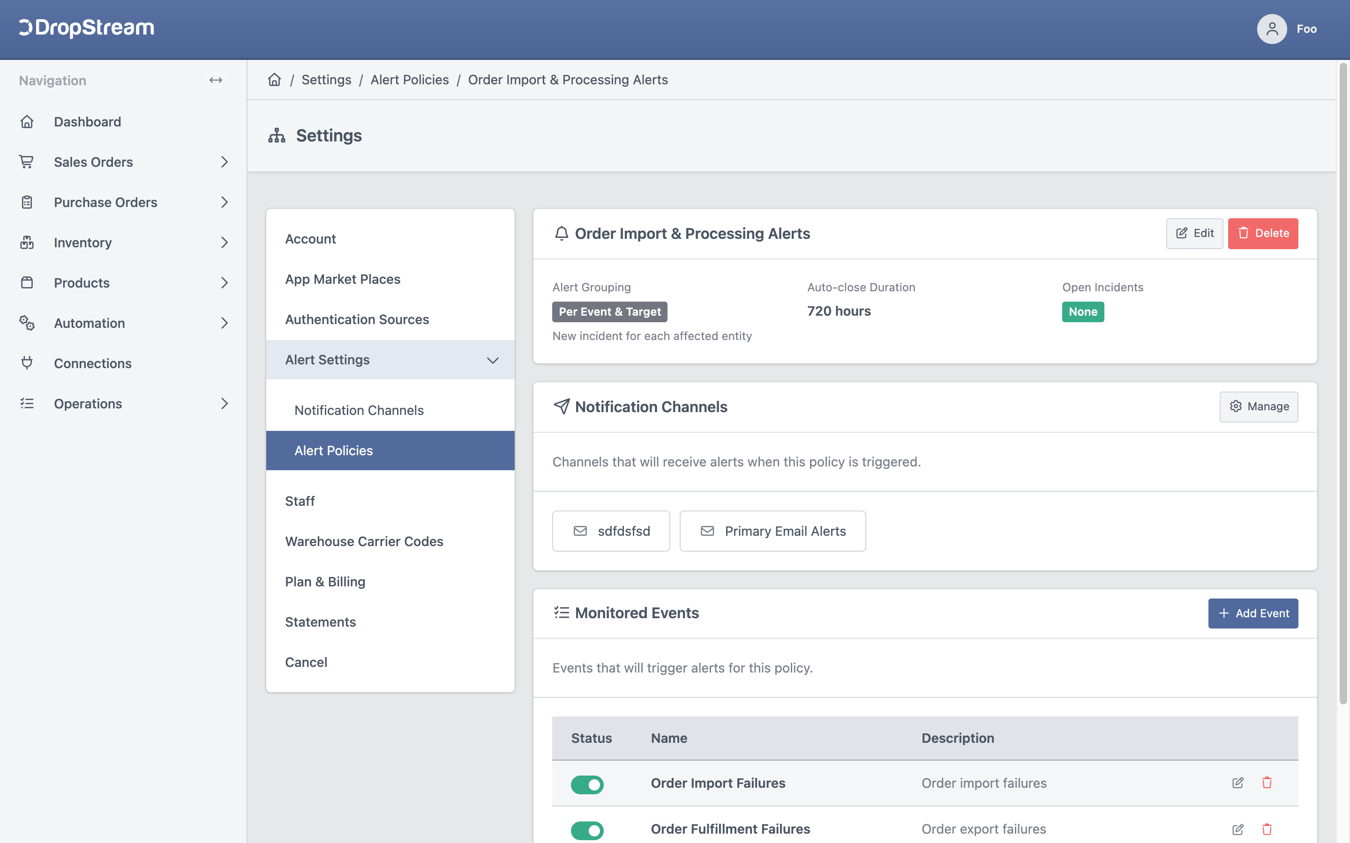Expand the Sales Orders submenu chevron
Image resolution: width=1350 pixels, height=843 pixels.
224,162
